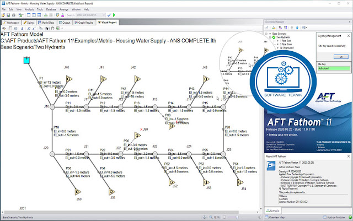The height and width of the screenshot is (221, 353).
Task: Click the eye icon in Visual Report toolbar
Action: [4, 29]
